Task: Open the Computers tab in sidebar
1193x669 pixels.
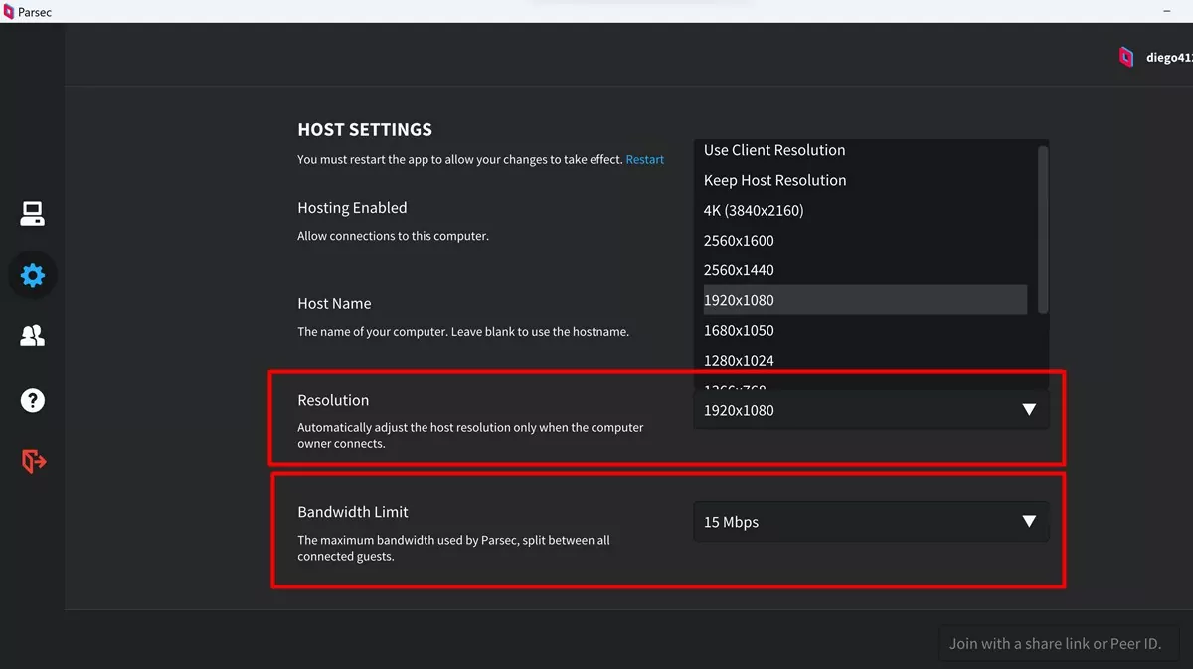Action: [33, 213]
